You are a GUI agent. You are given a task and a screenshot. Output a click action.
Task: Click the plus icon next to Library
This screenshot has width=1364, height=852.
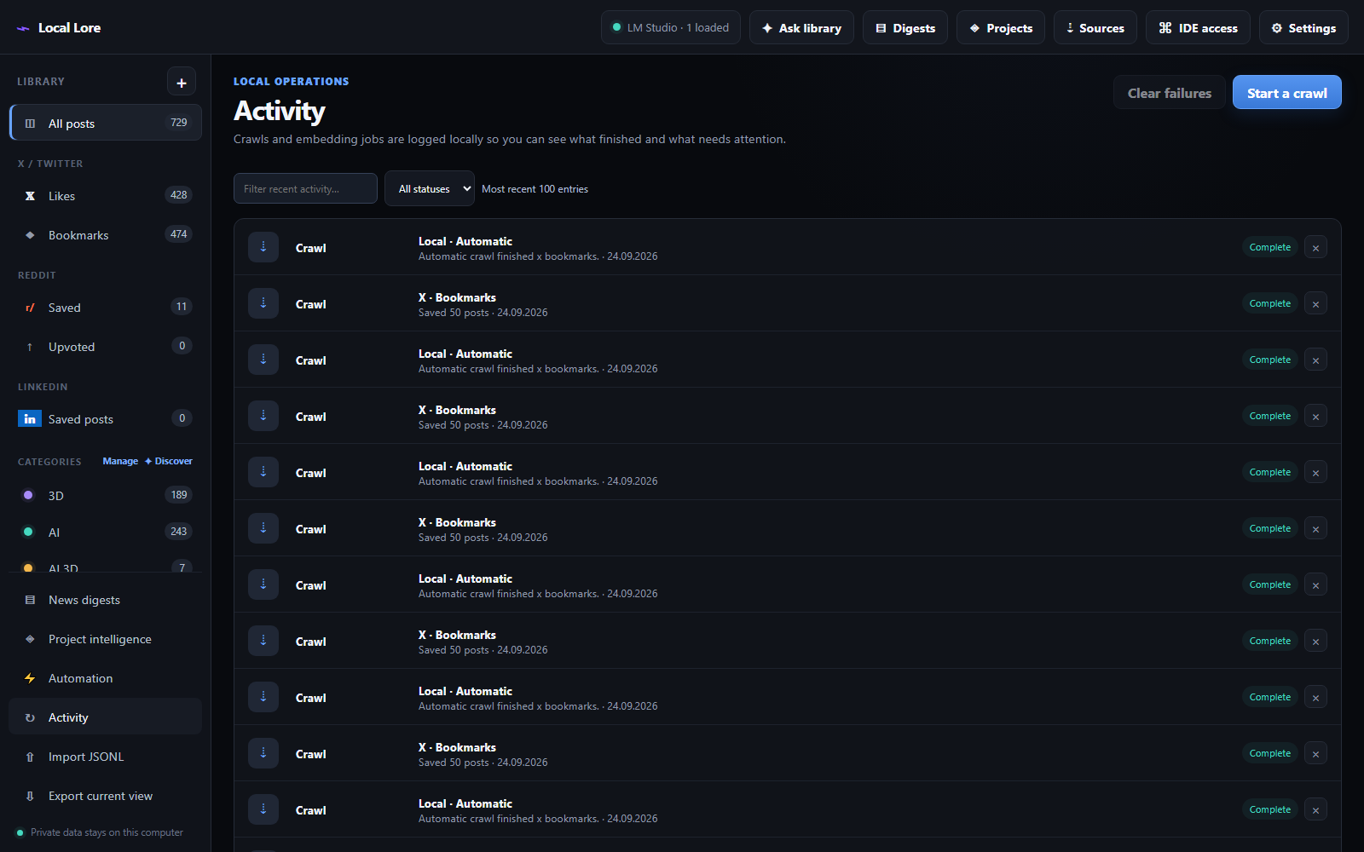tap(181, 82)
